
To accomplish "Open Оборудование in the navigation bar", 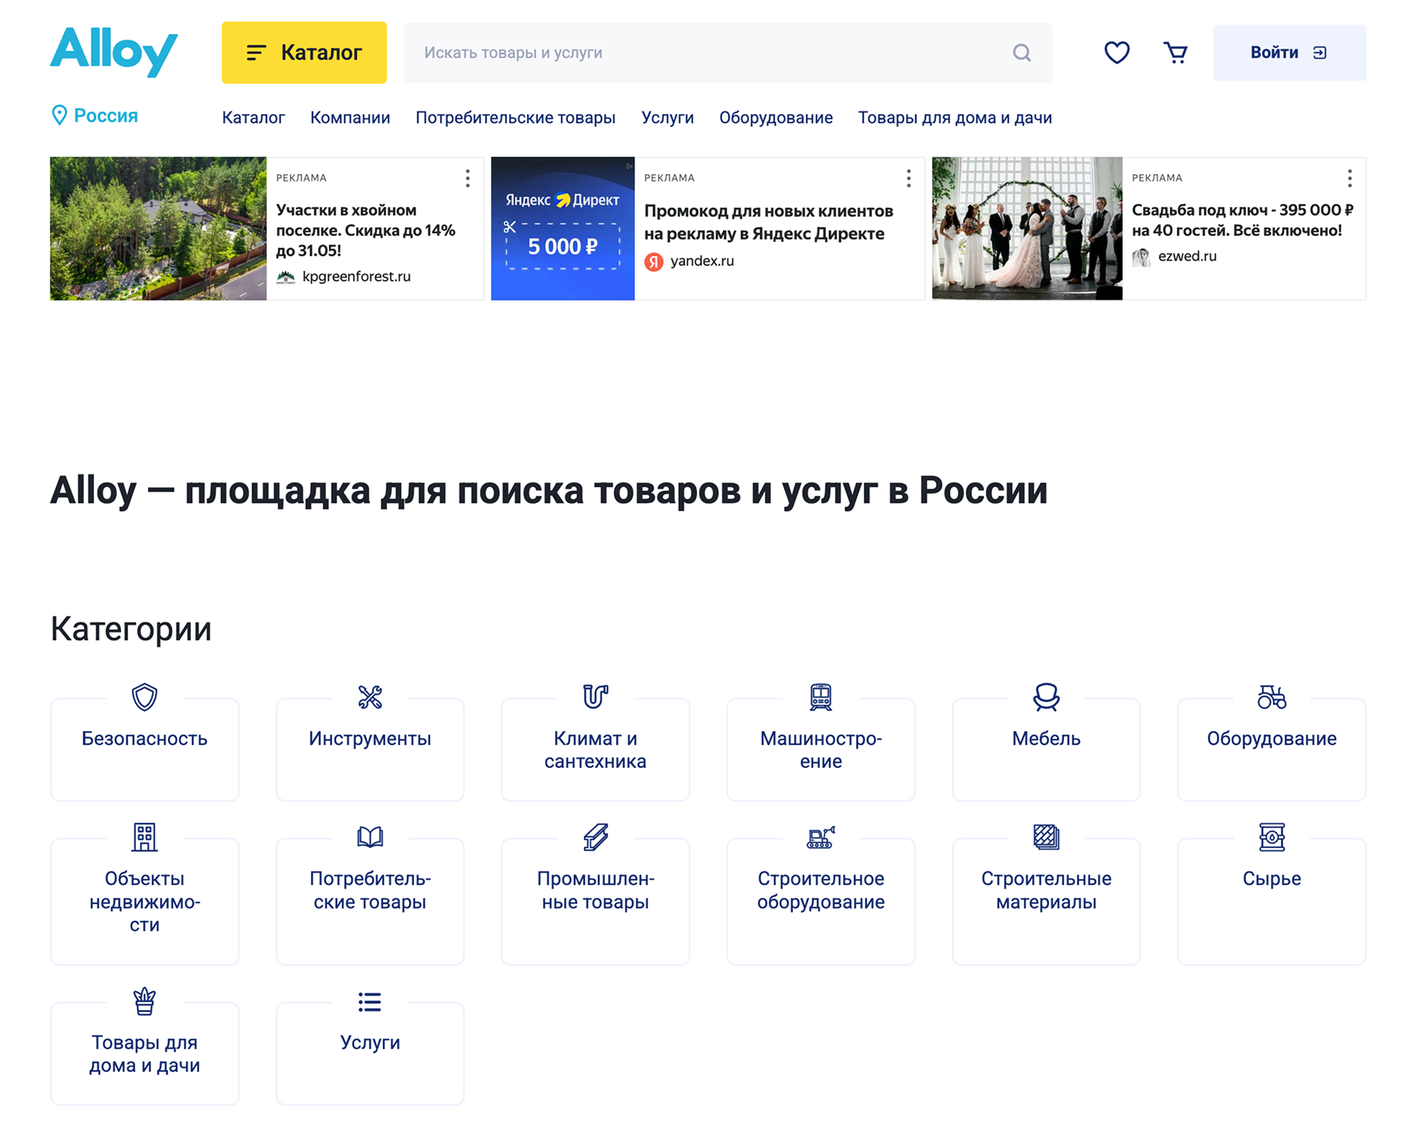I will [775, 118].
